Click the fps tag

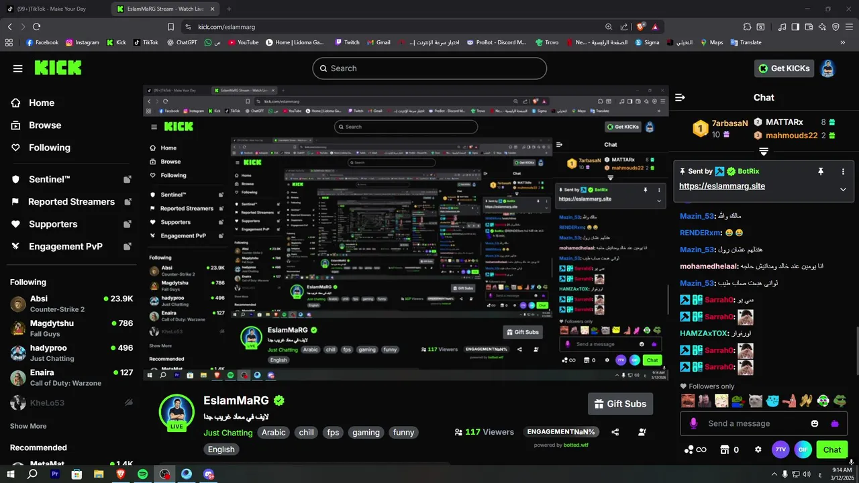point(333,433)
